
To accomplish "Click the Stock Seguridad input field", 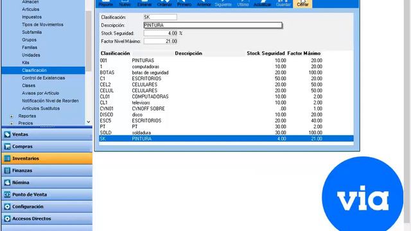I will (161, 33).
